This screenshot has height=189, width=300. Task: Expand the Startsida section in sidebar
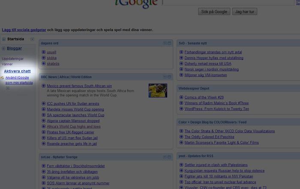pos(4,39)
